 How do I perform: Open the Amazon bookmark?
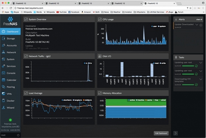[86, 12]
